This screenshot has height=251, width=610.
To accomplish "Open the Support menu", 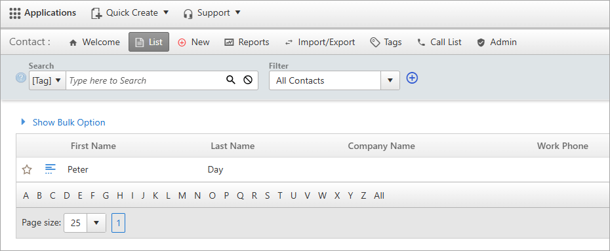I will 212,13.
